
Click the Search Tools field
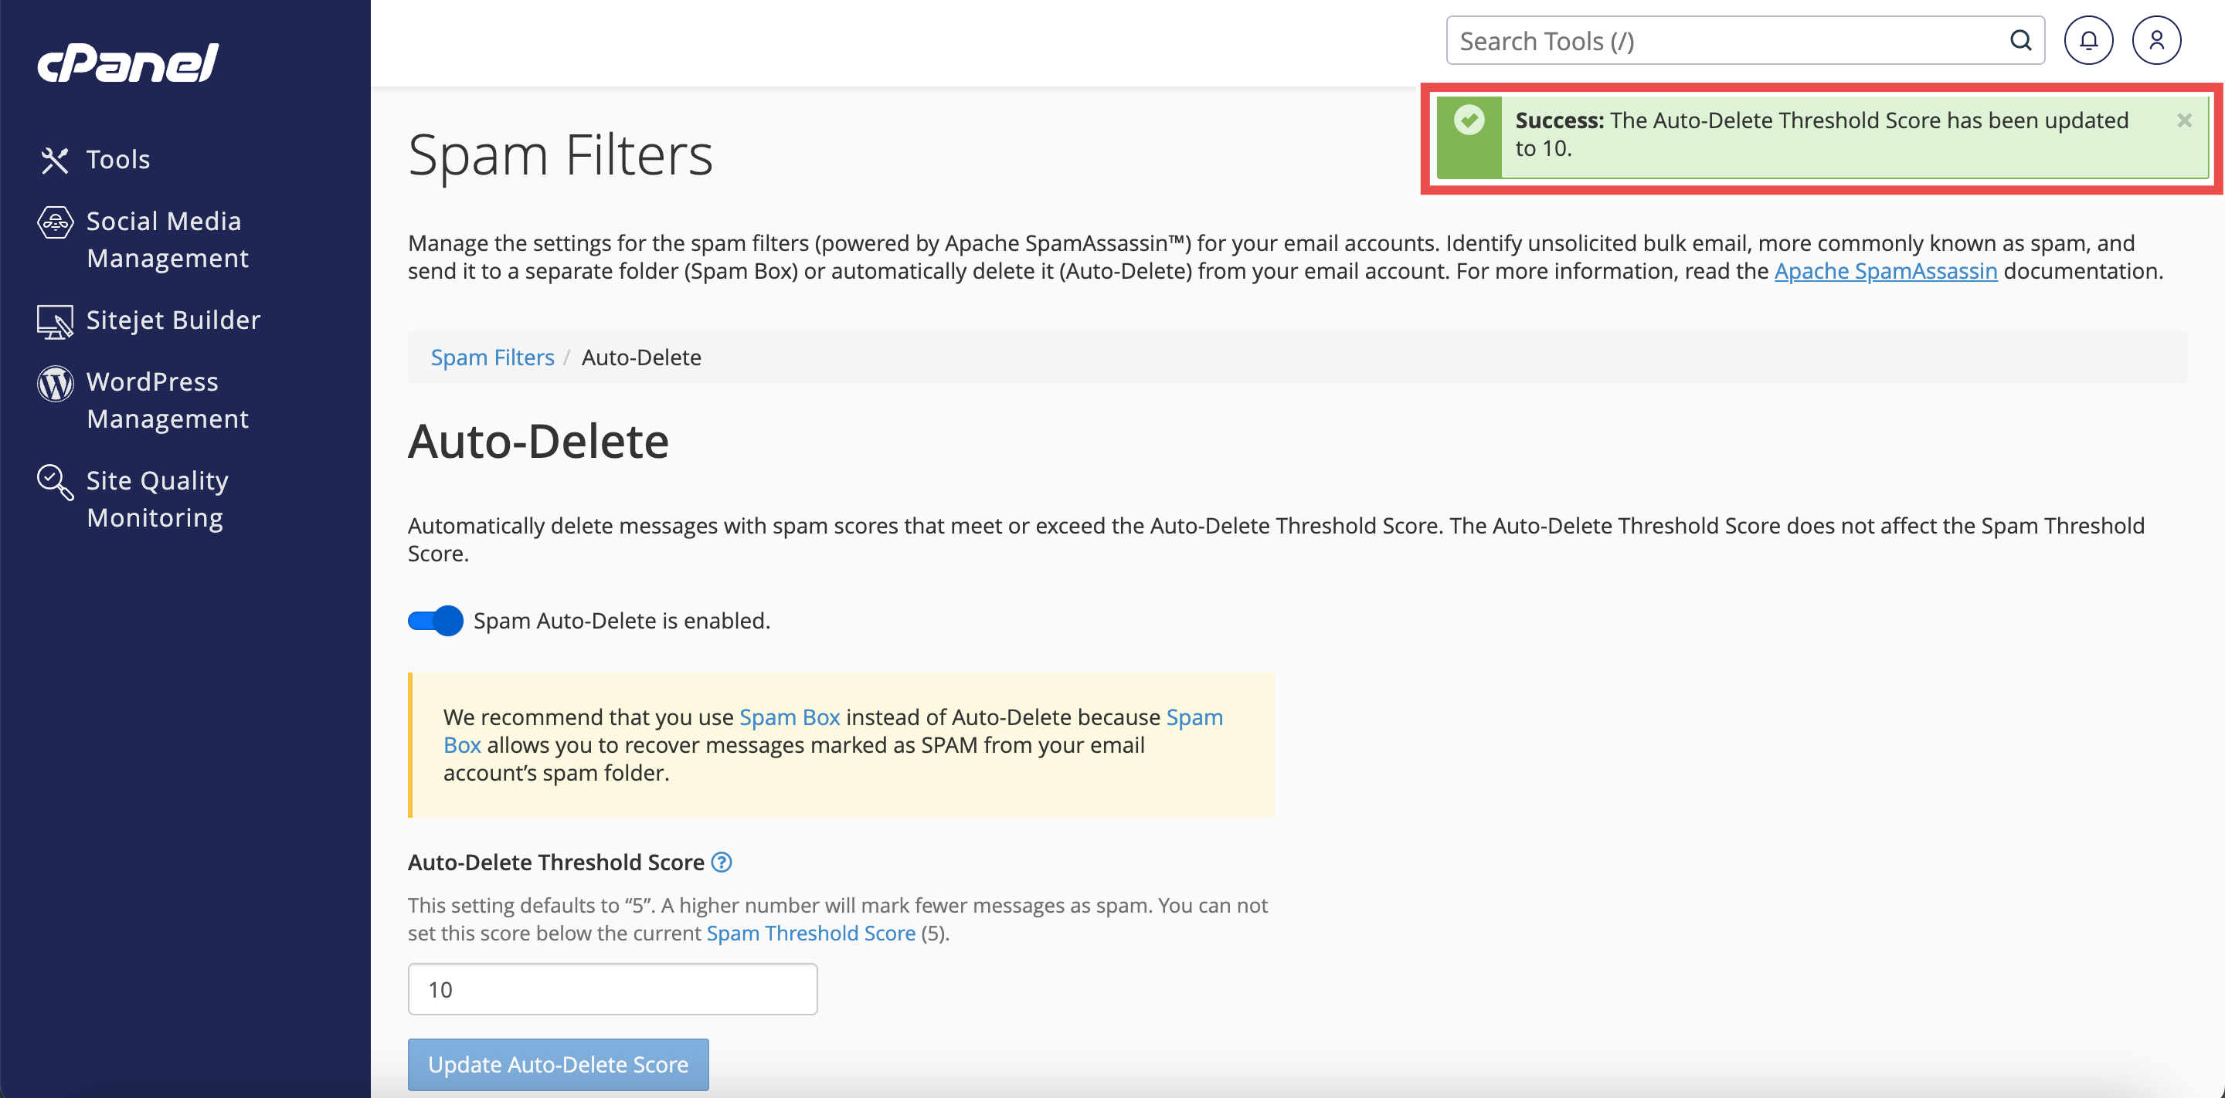click(x=1744, y=41)
